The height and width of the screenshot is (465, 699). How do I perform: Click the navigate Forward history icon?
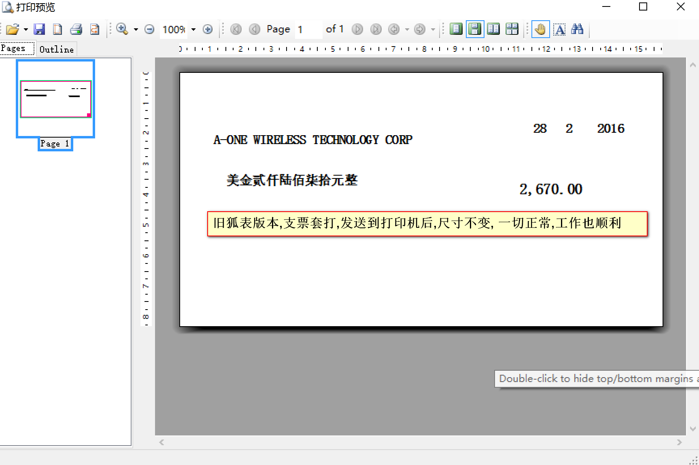pos(420,29)
